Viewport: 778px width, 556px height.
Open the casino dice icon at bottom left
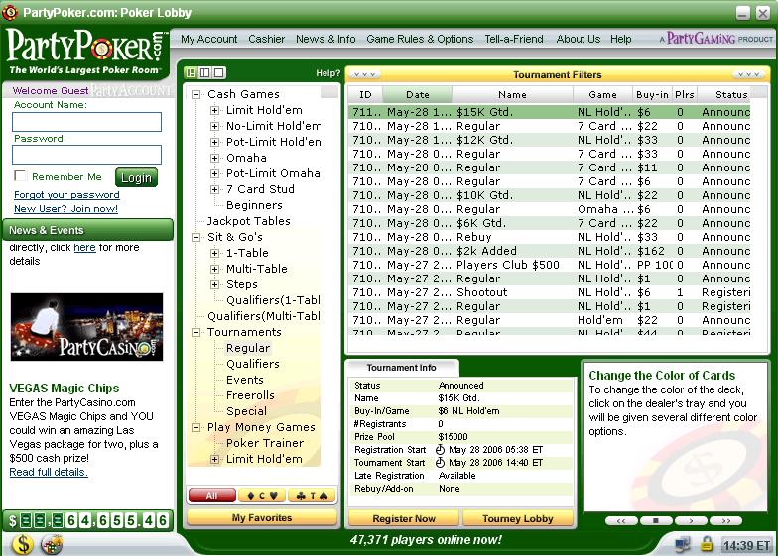click(52, 545)
